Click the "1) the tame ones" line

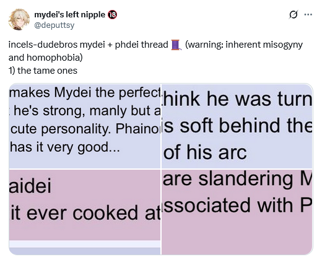tap(43, 71)
